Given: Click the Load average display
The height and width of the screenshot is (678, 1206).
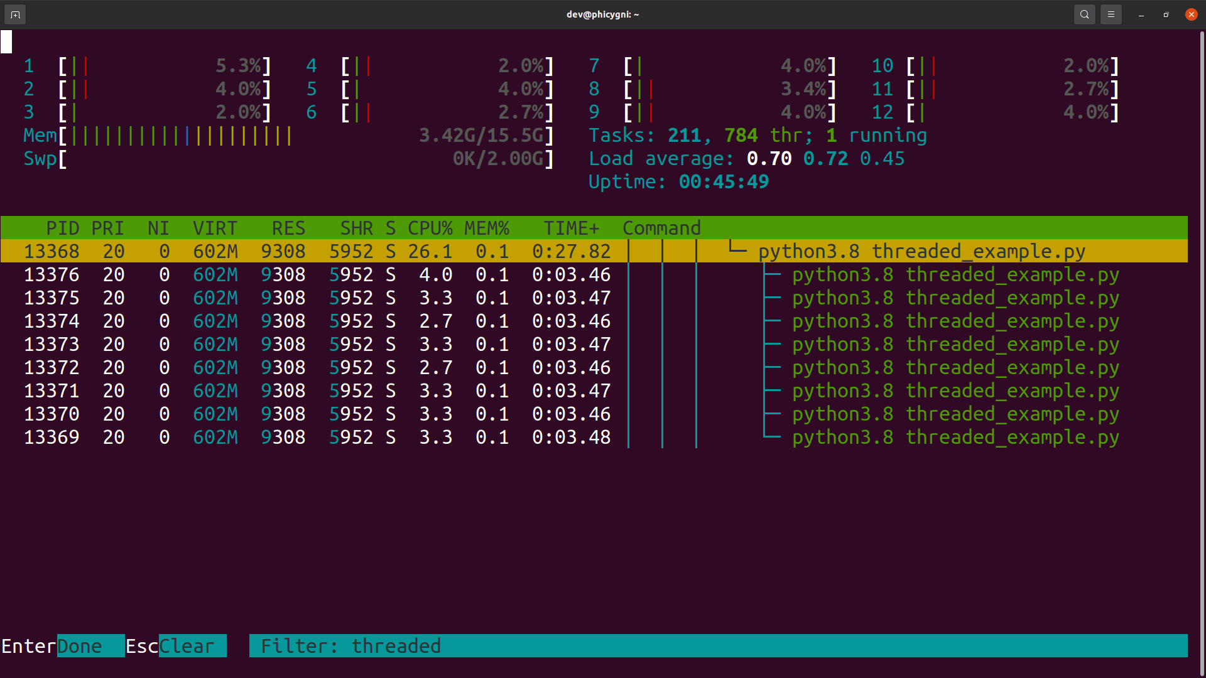Looking at the screenshot, I should 746,158.
